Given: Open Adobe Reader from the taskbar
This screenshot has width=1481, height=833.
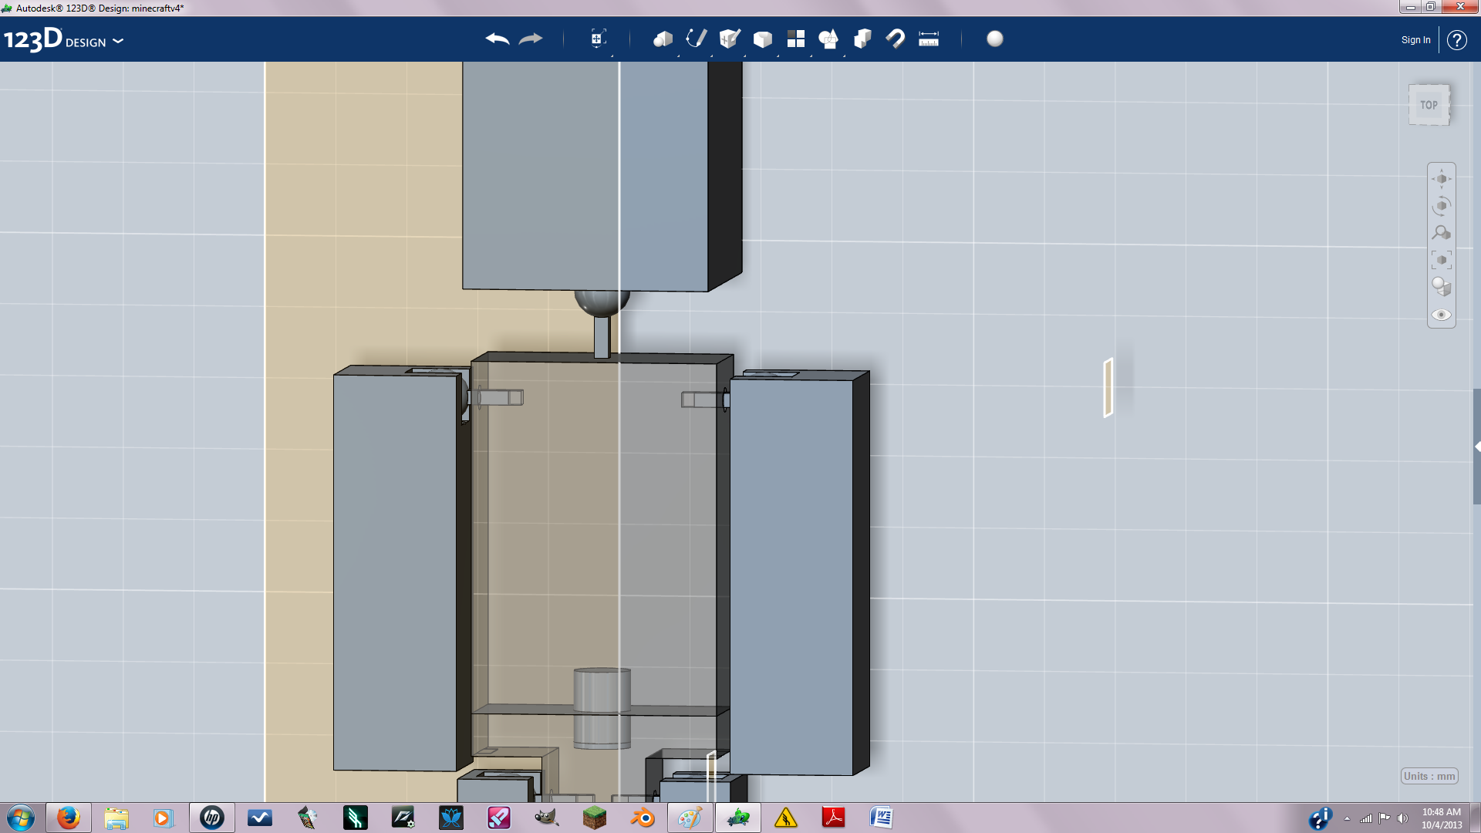Looking at the screenshot, I should point(834,818).
